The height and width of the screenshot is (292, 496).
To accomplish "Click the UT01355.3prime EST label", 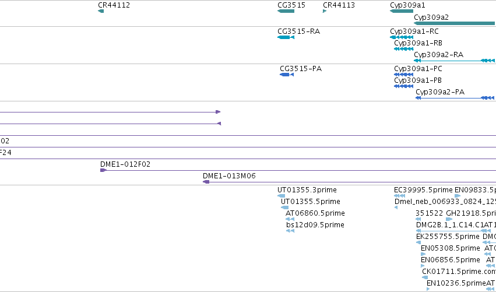I will pyautogui.click(x=307, y=190).
